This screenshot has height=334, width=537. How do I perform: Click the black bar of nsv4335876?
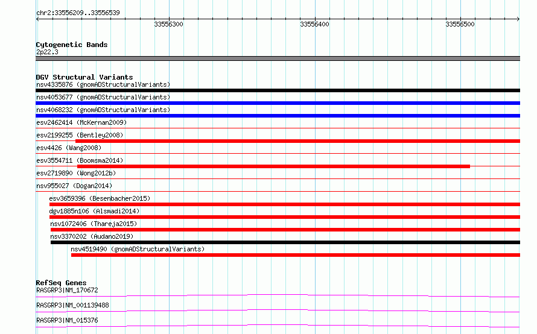(x=278, y=90)
